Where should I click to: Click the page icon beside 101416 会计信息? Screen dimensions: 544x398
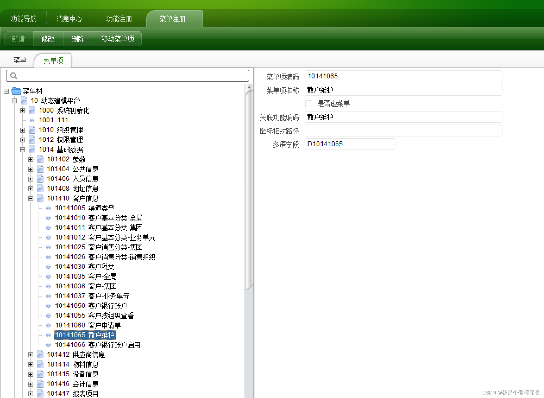pyautogui.click(x=40, y=384)
